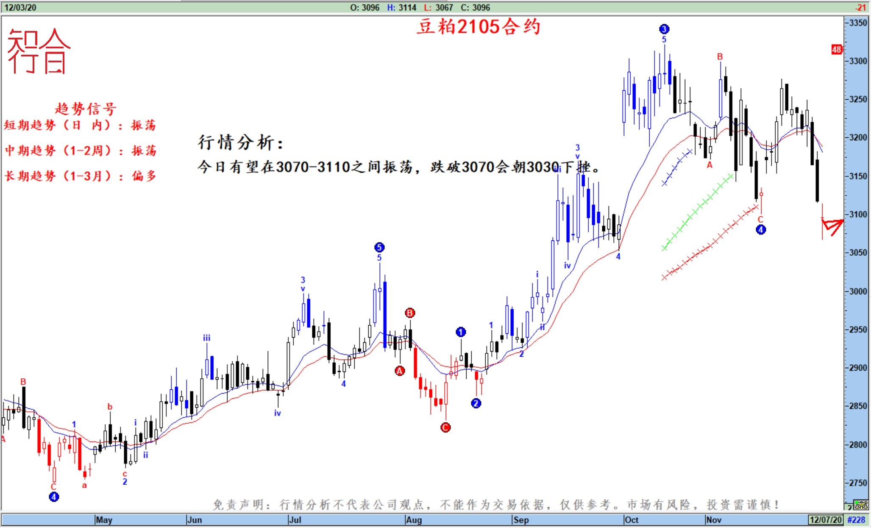Click blue circled 5 wave marker in July

click(x=379, y=247)
